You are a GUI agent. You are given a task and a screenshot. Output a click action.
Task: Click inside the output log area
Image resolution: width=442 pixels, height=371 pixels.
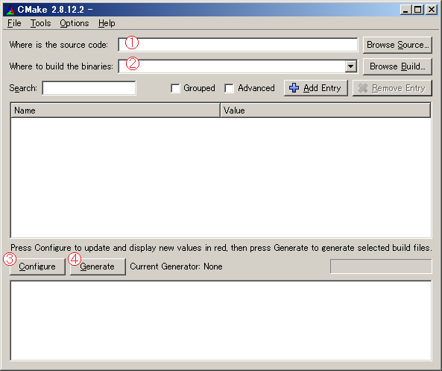[x=221, y=320]
